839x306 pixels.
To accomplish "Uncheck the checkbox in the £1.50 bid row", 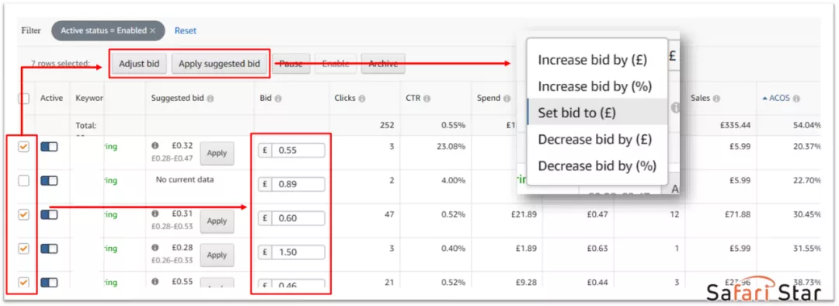I will [23, 249].
